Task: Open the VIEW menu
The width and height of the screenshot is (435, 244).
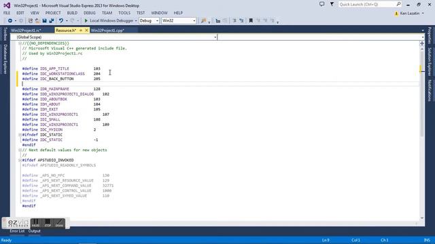Action: [x=35, y=13]
